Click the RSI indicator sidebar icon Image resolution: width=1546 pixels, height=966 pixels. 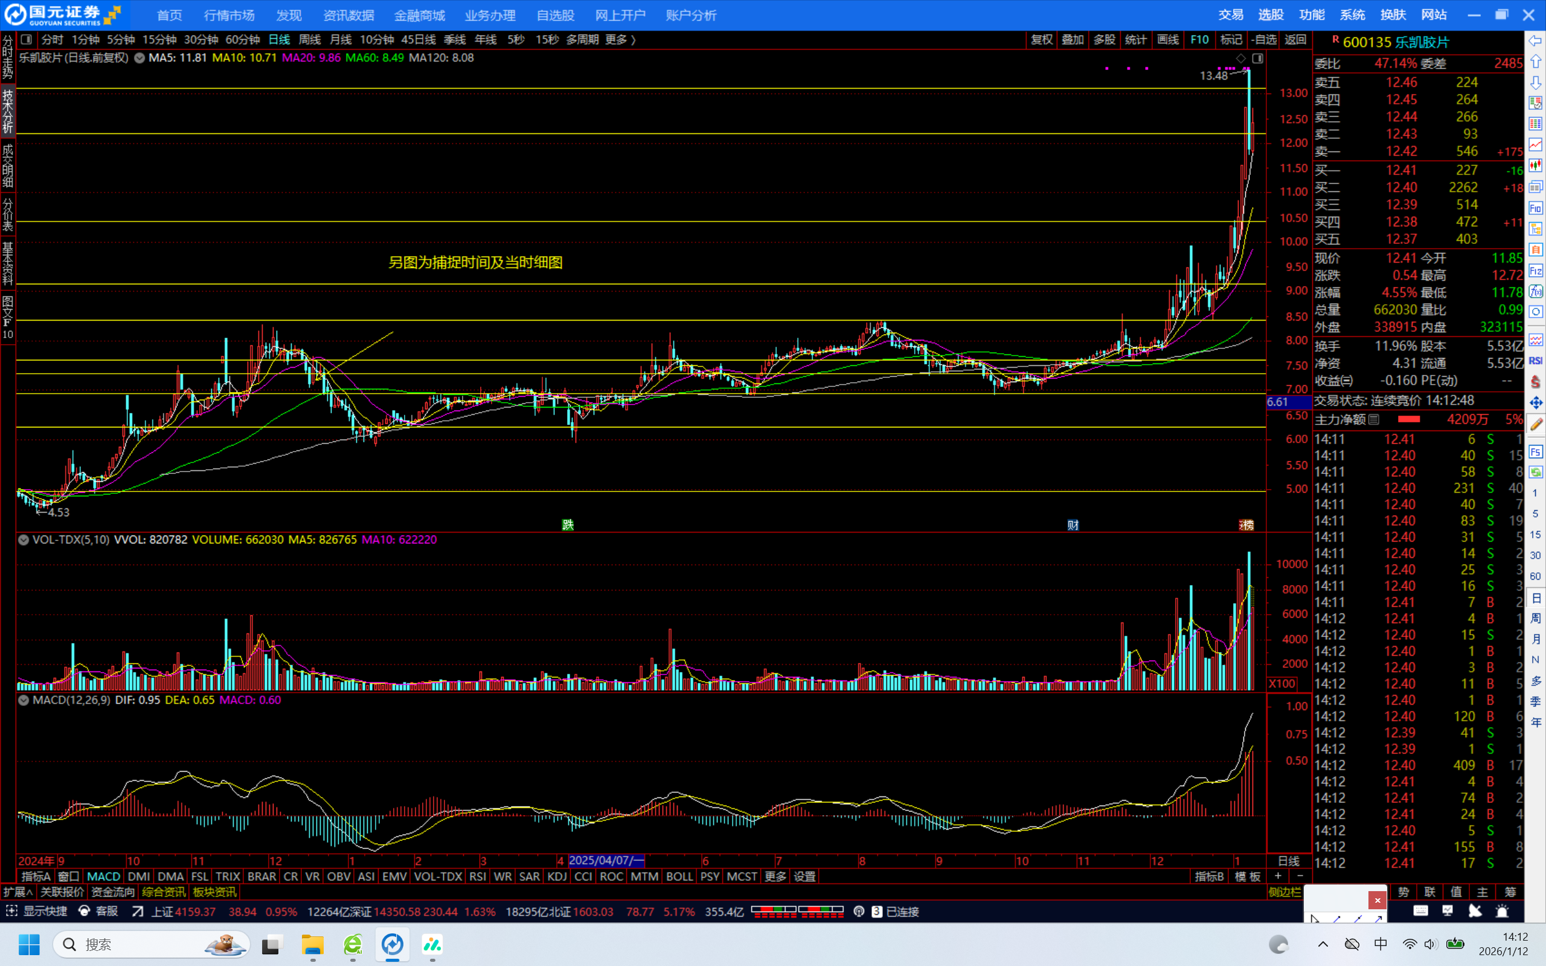1536,361
